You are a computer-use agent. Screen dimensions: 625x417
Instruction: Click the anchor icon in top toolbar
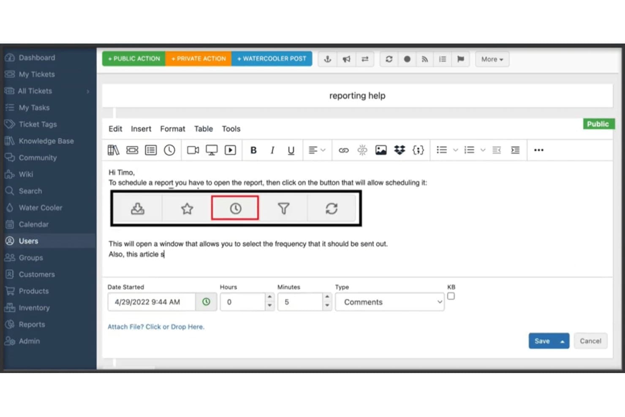[x=327, y=59]
